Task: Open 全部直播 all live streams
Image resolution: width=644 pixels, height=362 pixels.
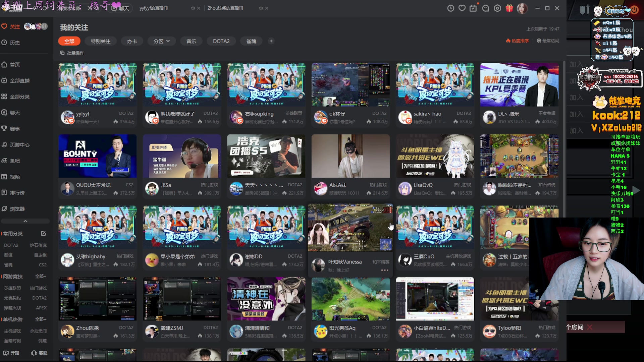Action: click(15, 80)
